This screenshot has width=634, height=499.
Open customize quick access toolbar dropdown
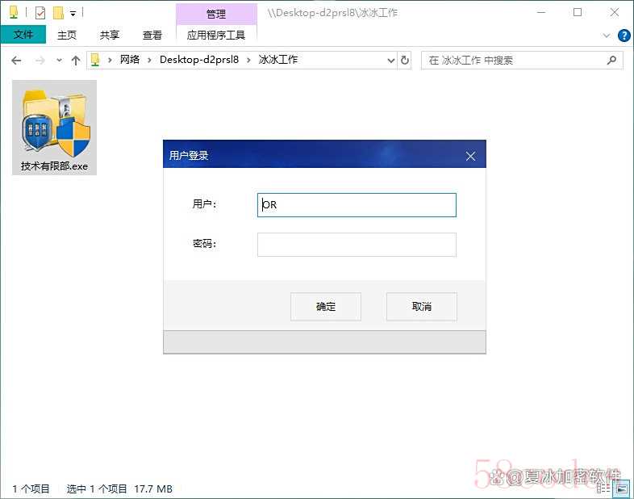pyautogui.click(x=73, y=13)
